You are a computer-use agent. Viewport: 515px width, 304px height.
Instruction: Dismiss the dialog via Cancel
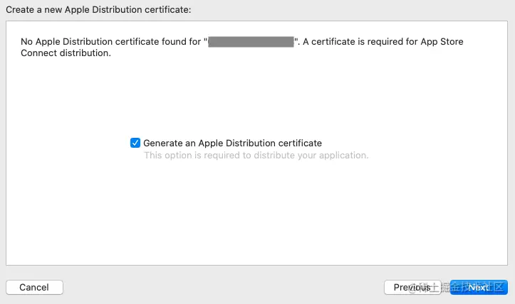(x=34, y=287)
